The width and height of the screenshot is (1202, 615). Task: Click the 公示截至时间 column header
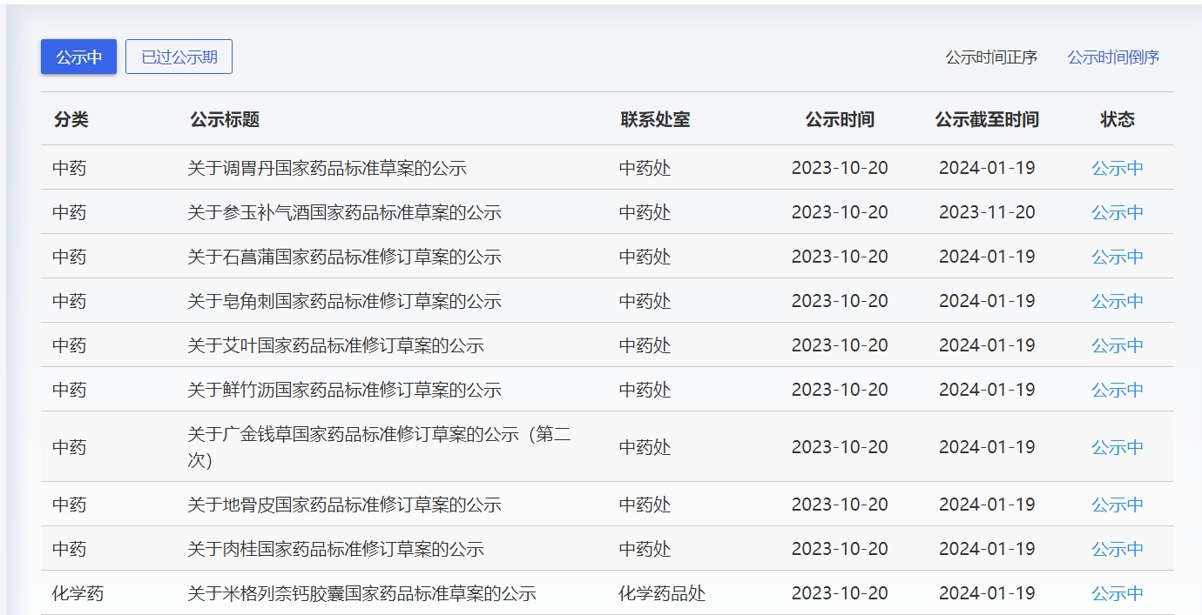pyautogui.click(x=987, y=119)
